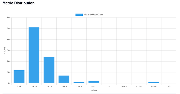This screenshot has width=180, height=94.
Task: Click the y-axis label 0
Action: (x=9, y=83)
